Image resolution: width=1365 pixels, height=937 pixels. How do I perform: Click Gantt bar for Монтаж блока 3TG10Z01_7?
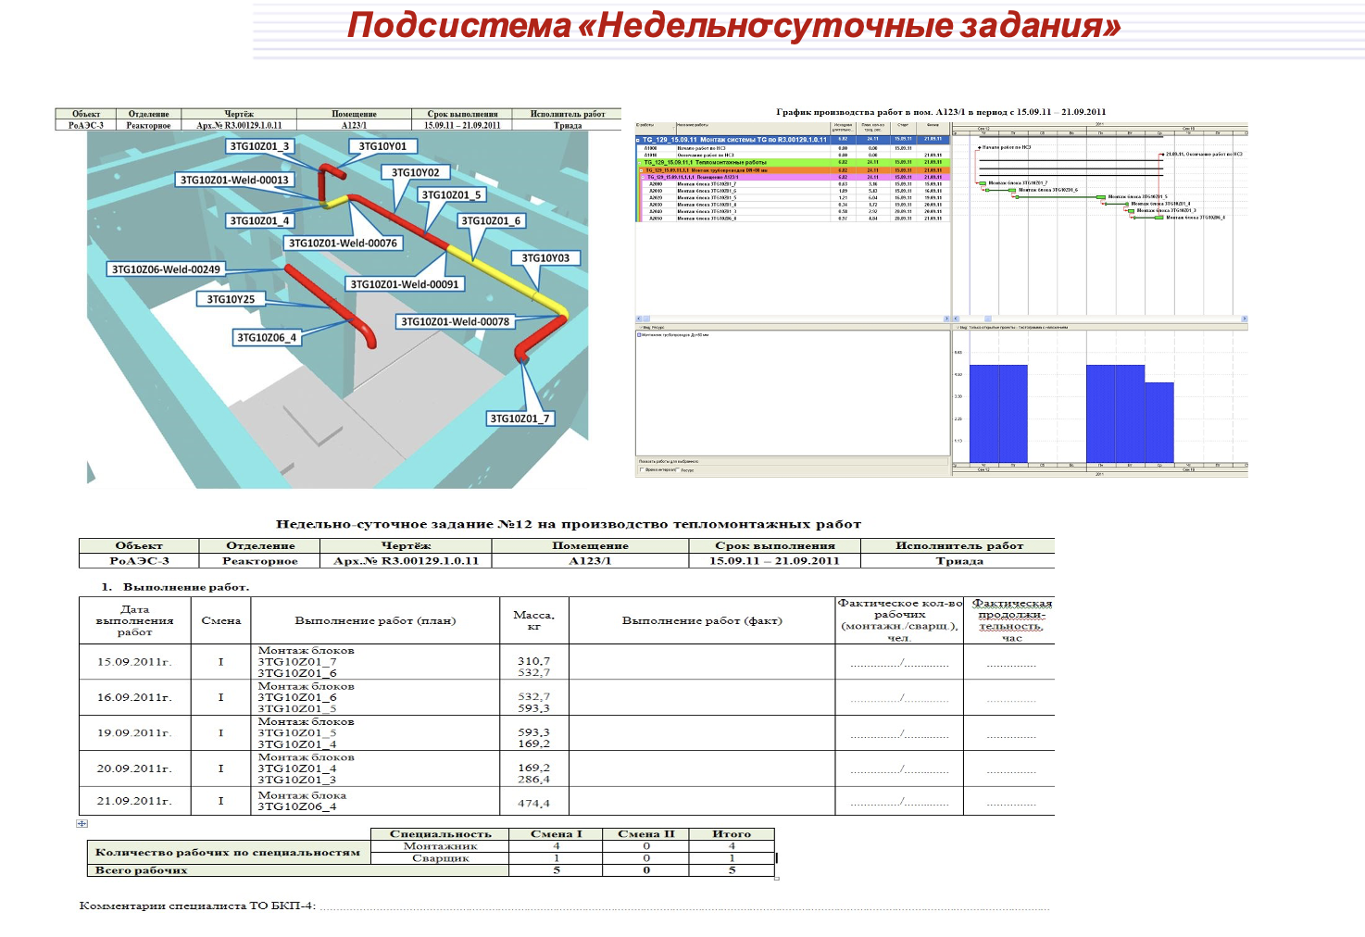983,183
